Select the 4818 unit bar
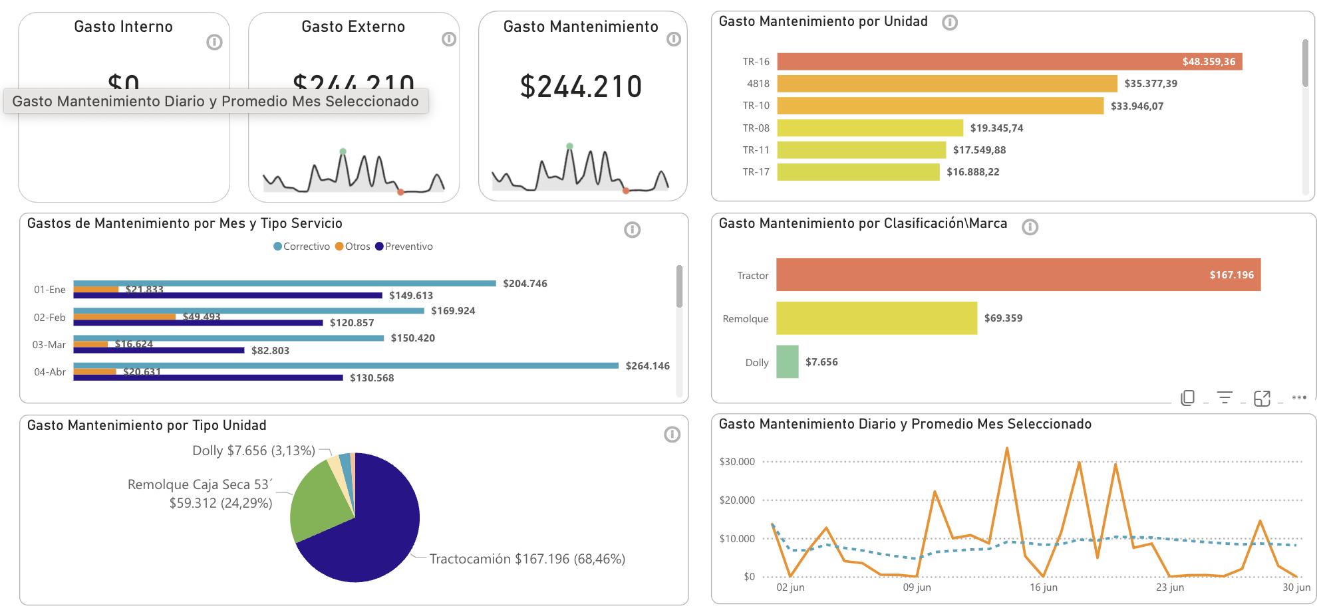Image resolution: width=1317 pixels, height=610 pixels. point(947,84)
